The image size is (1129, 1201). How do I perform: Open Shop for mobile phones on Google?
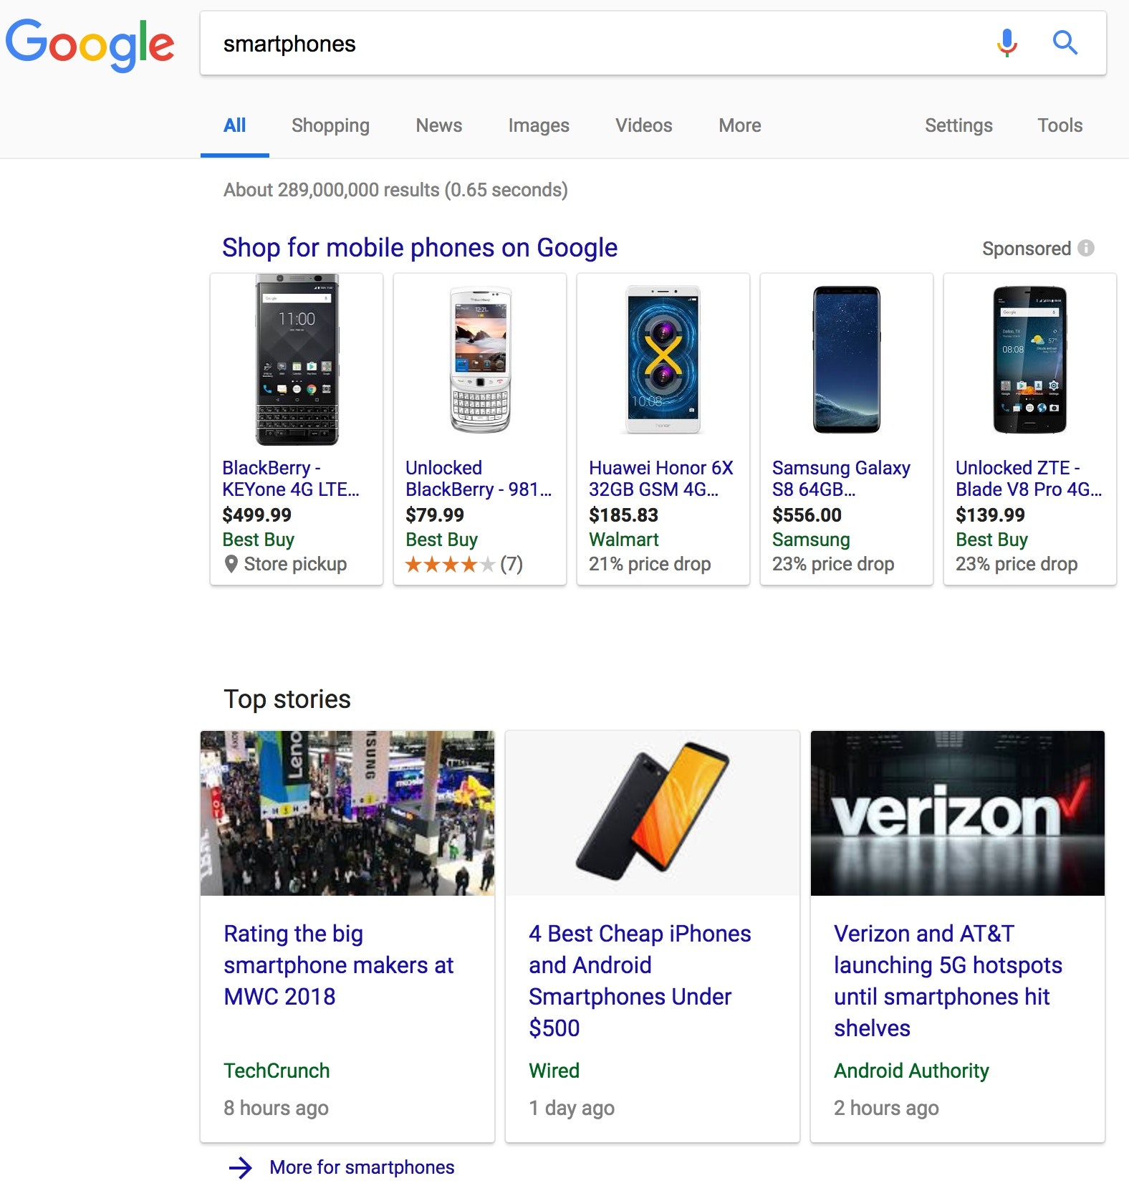click(419, 248)
